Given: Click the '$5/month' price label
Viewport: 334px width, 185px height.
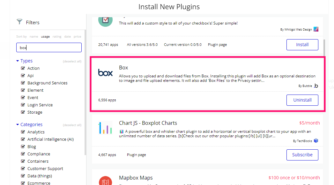Looking at the screenshot, I should (x=309, y=123).
